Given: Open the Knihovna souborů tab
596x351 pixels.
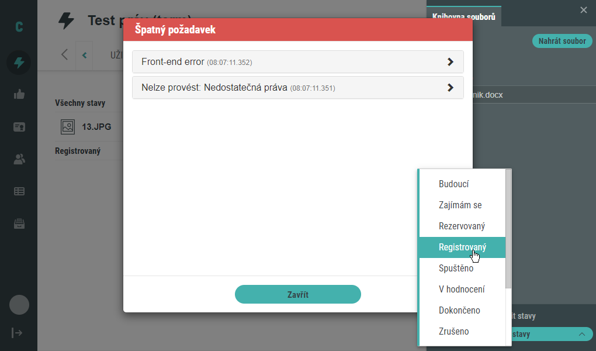Looking at the screenshot, I should coord(464,17).
